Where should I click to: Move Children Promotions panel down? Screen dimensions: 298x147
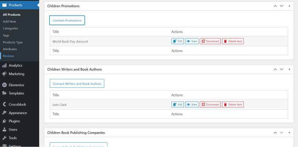pos(282,6)
